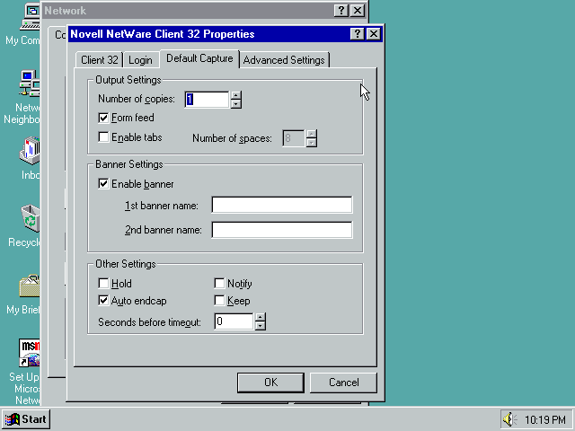Click the volume speaker tray icon
The height and width of the screenshot is (431, 575).
coord(509,419)
